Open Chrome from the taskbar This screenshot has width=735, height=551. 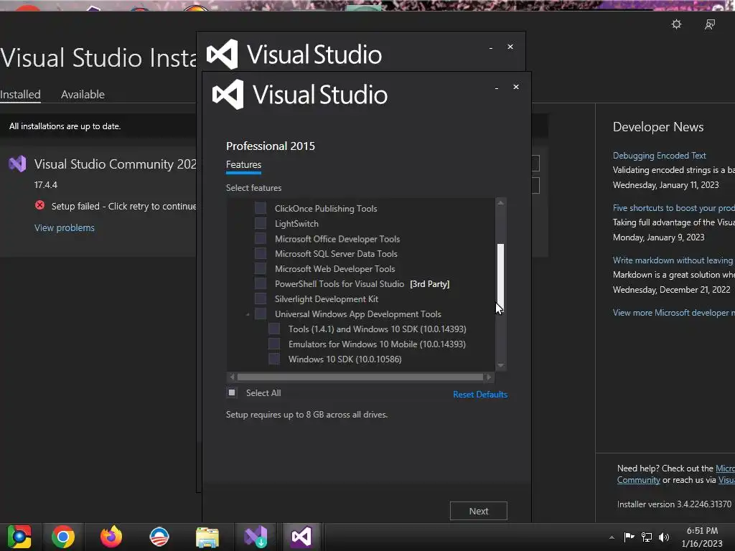pos(63,537)
